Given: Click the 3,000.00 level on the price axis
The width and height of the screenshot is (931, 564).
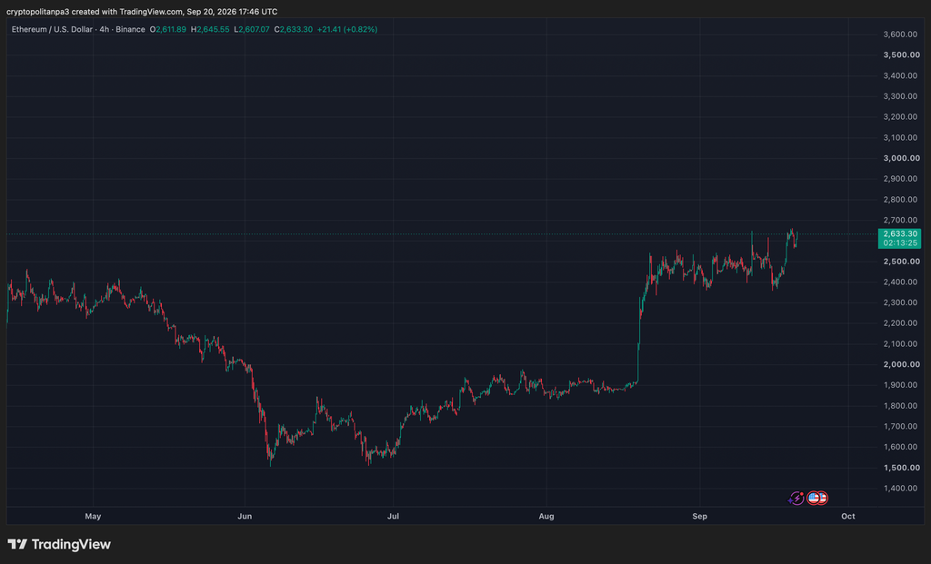Looking at the screenshot, I should [x=901, y=158].
